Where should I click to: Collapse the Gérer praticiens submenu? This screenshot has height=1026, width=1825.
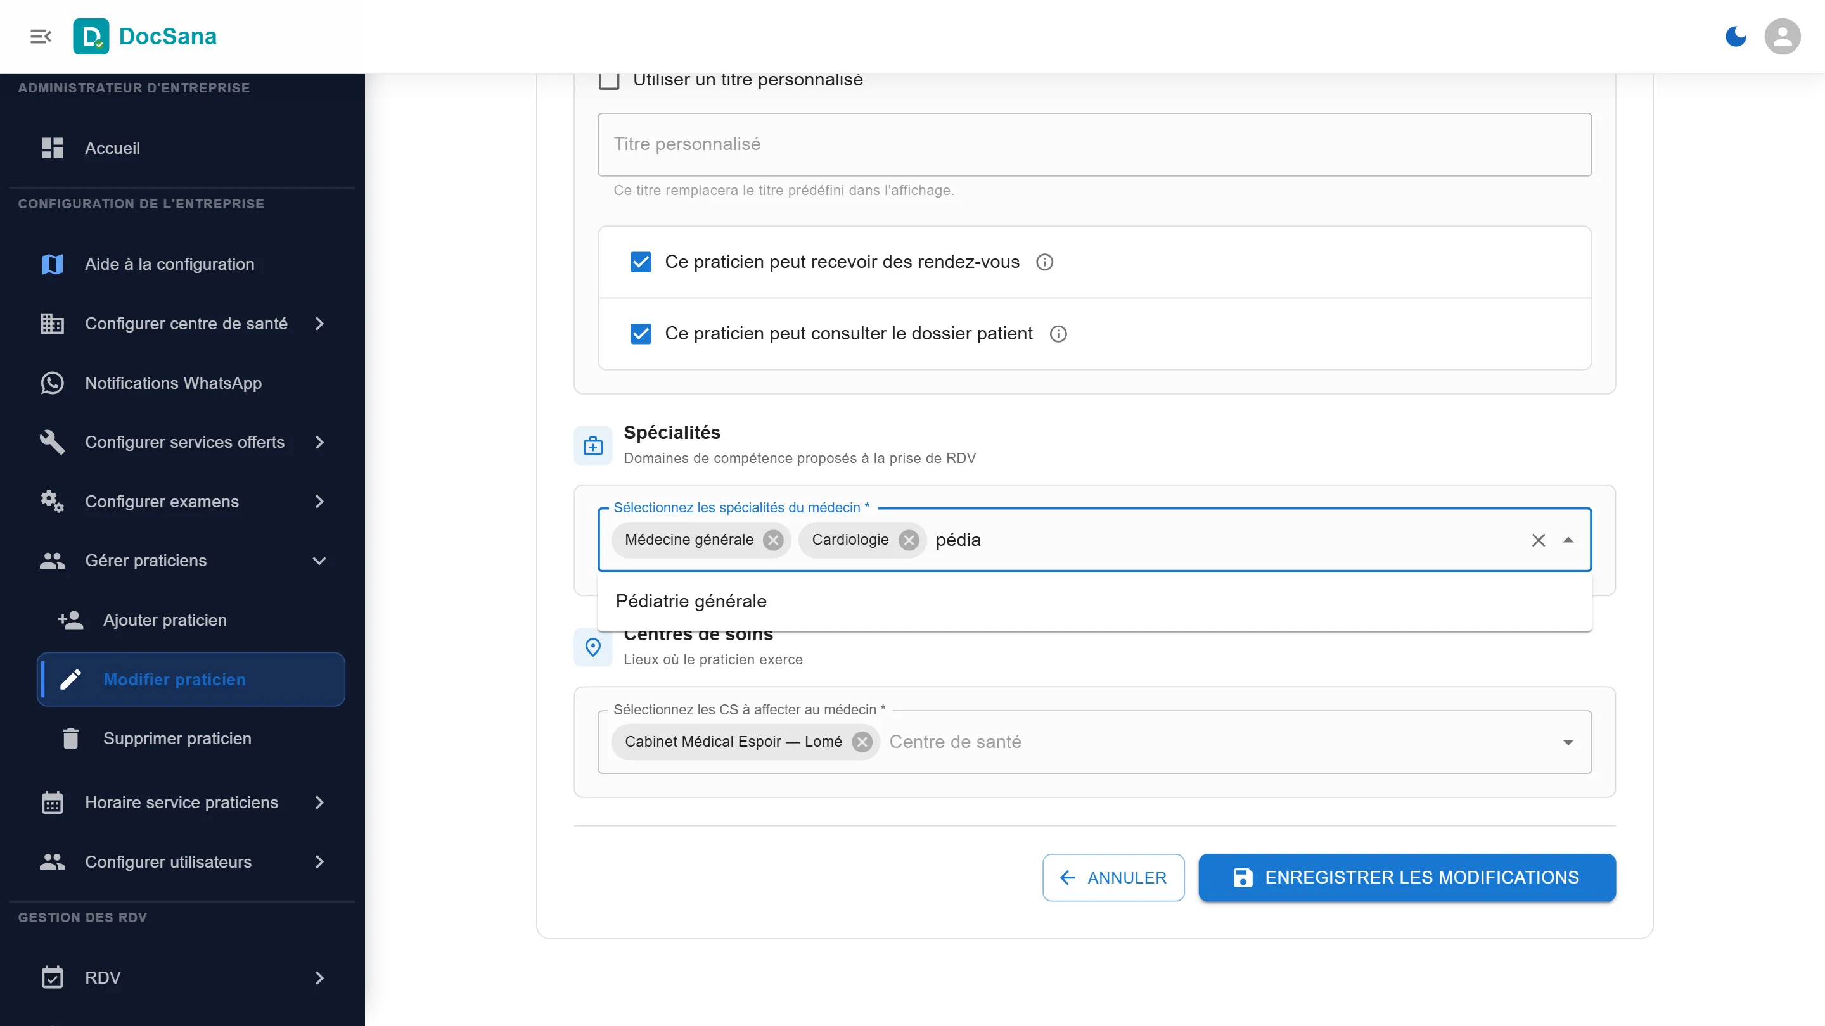point(319,560)
